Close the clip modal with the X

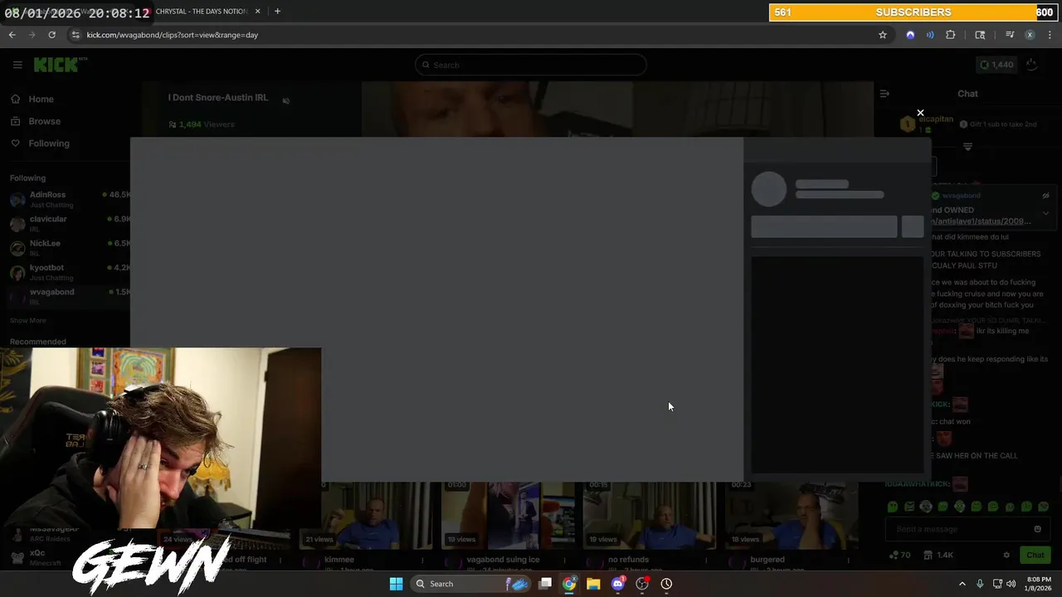coord(920,113)
